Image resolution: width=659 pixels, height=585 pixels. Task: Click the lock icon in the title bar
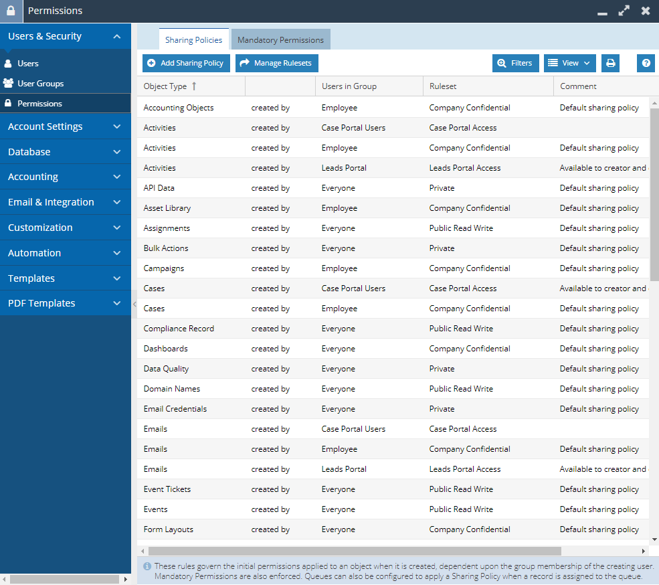(x=11, y=11)
